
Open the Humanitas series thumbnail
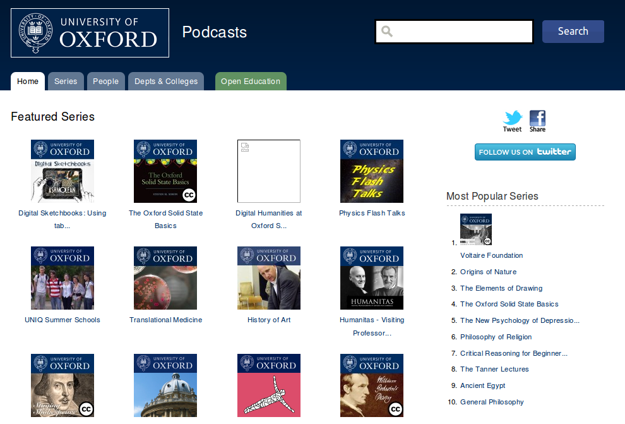click(371, 278)
